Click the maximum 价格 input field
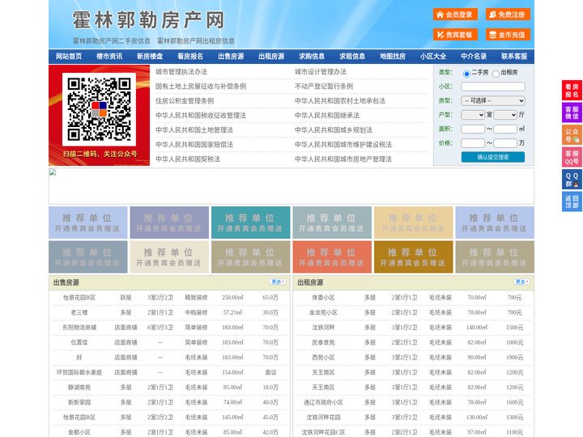The width and height of the screenshot is (583, 437). pyautogui.click(x=505, y=143)
